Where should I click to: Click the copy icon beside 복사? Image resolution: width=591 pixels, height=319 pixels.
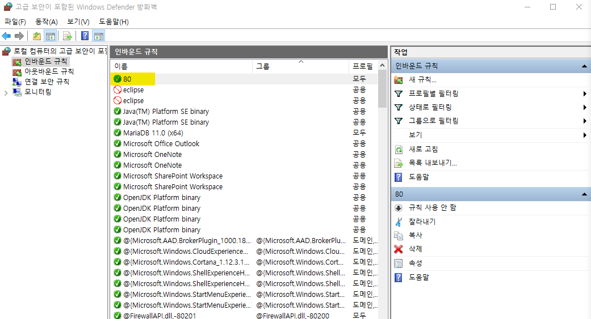[x=399, y=236]
